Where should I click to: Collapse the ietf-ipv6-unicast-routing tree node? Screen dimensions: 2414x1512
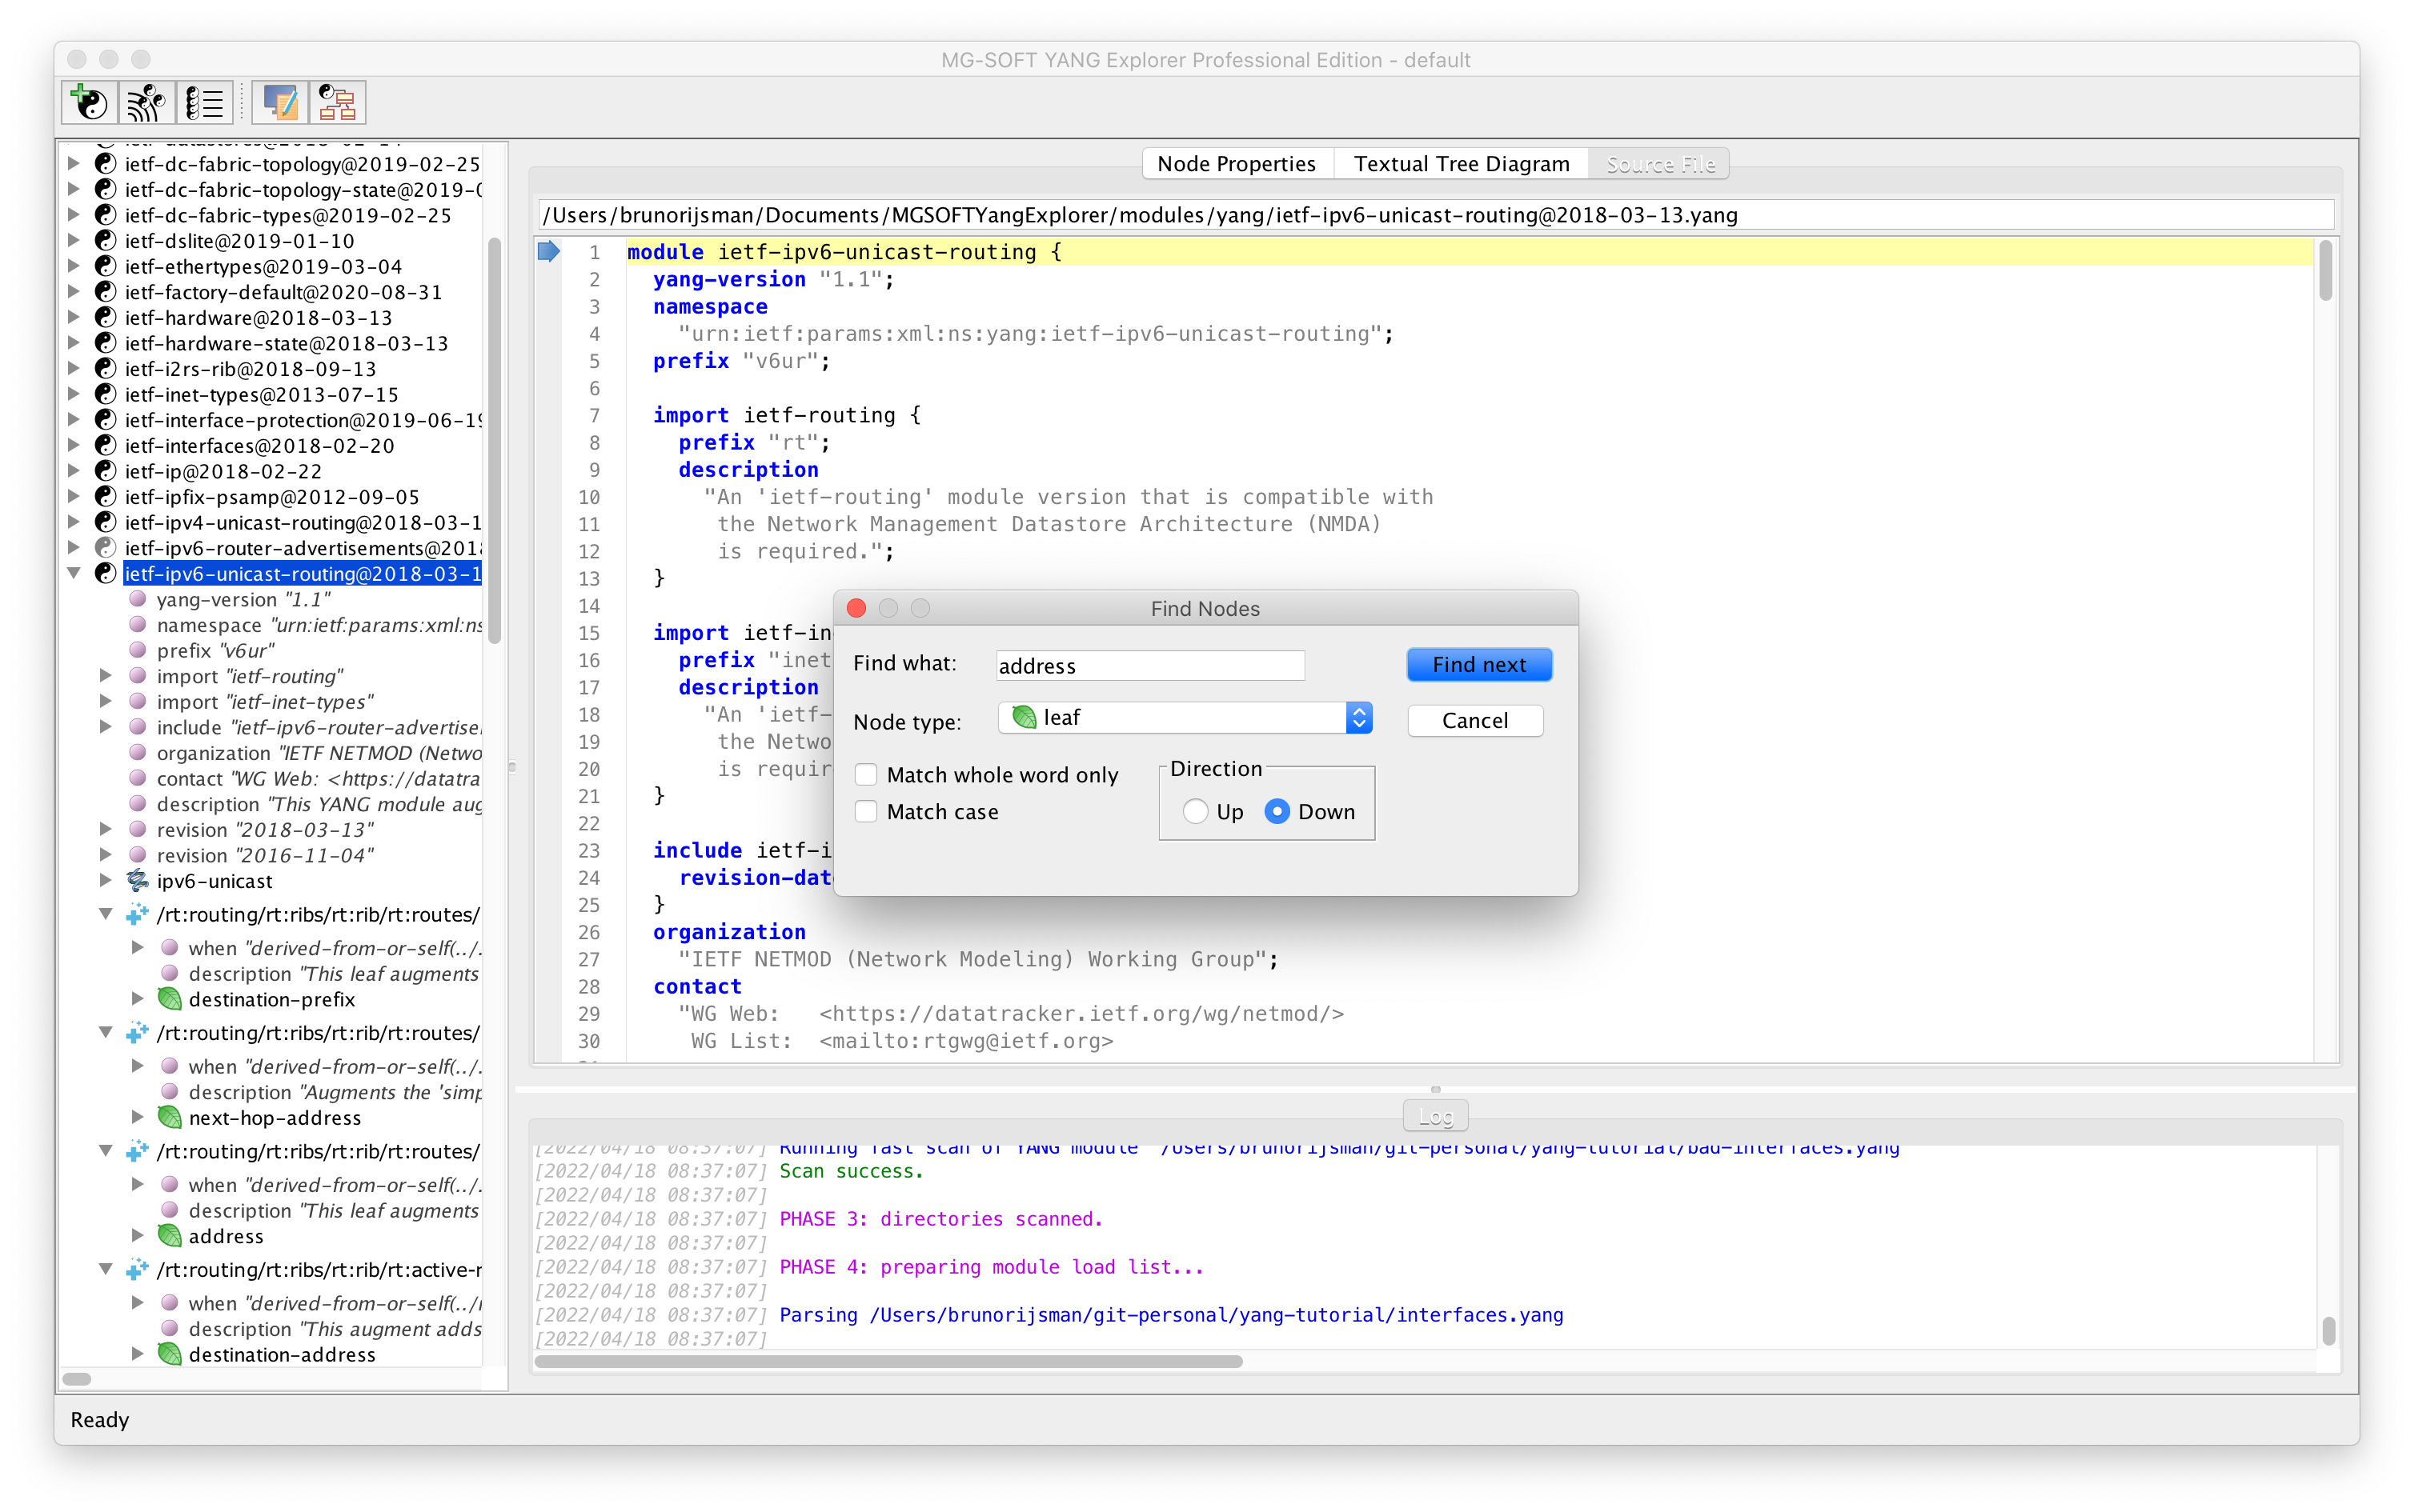[74, 572]
